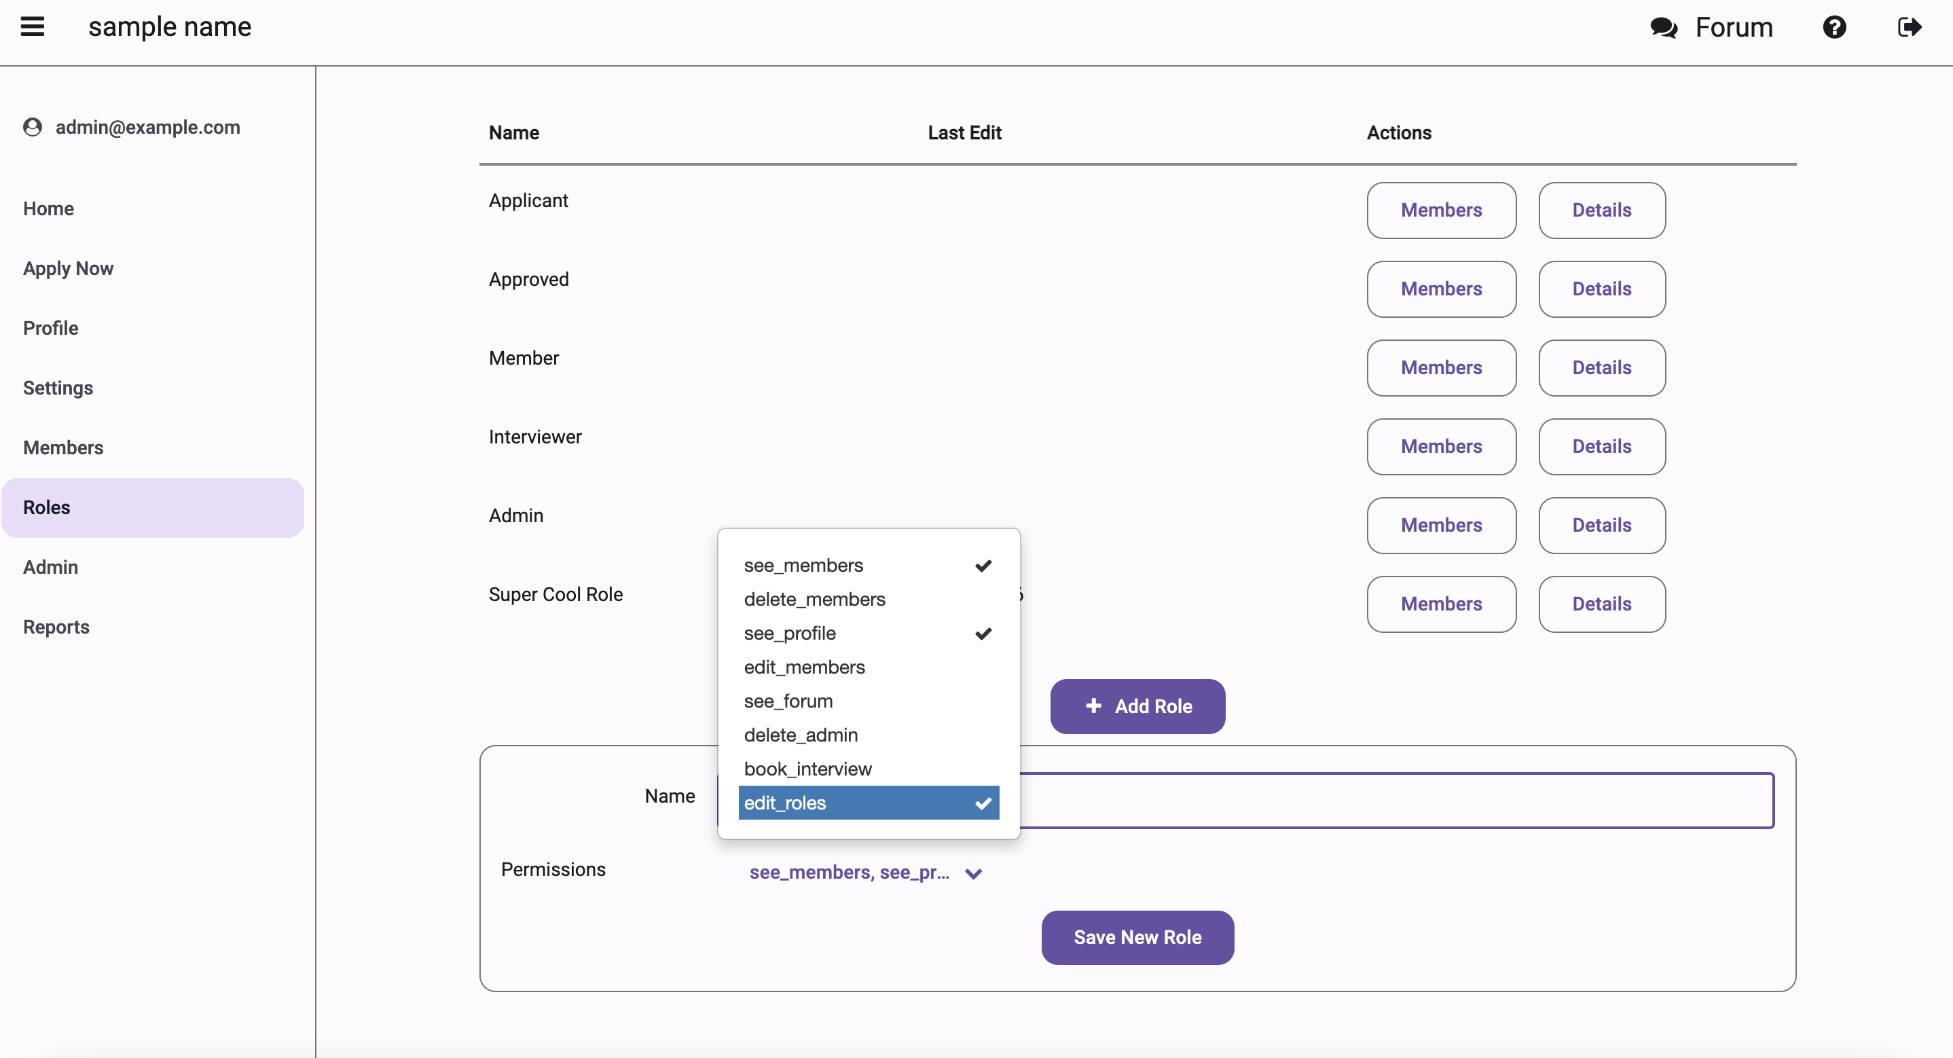
Task: Navigate to Members in the sidebar
Action: (152, 448)
